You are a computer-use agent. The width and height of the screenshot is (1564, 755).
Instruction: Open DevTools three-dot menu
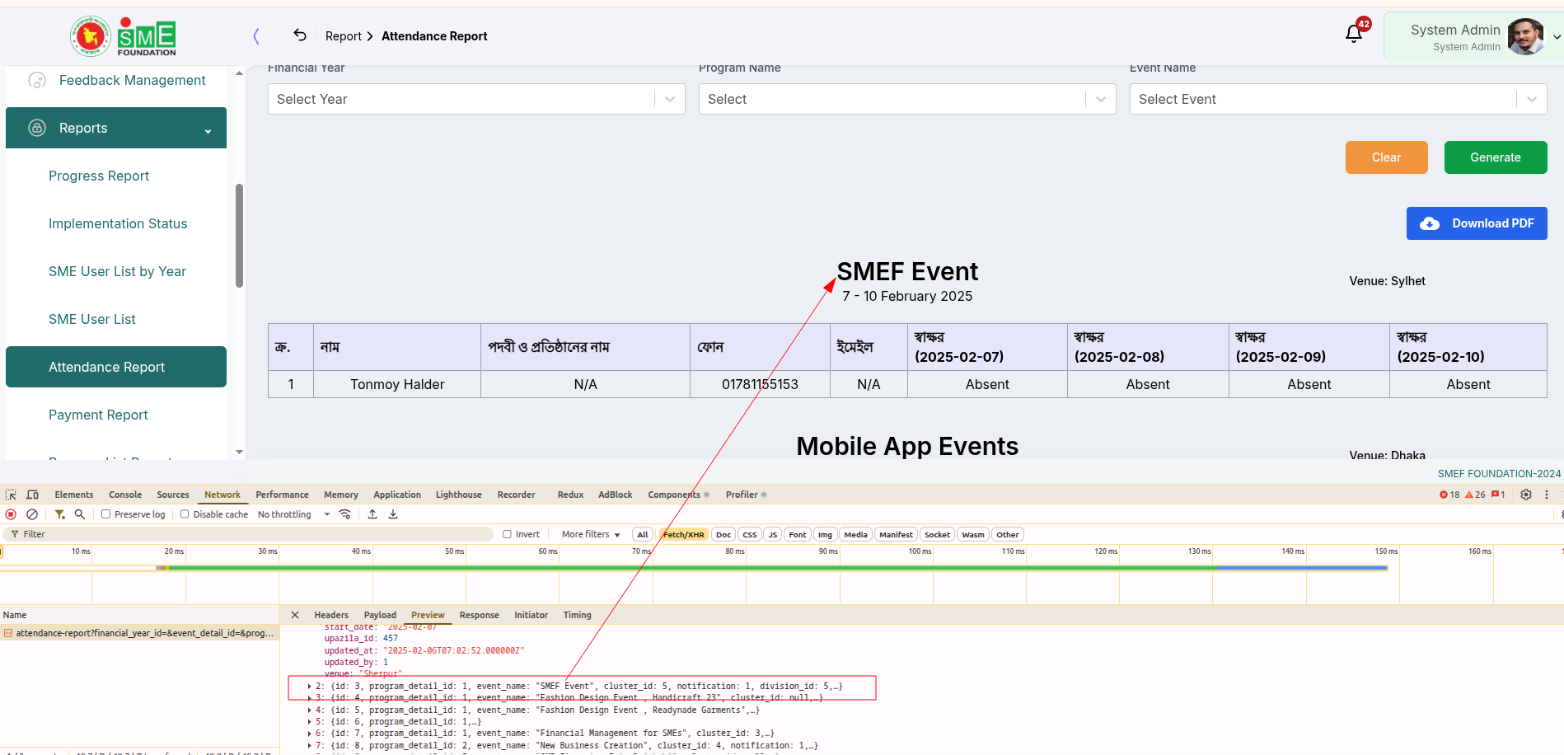(1547, 495)
